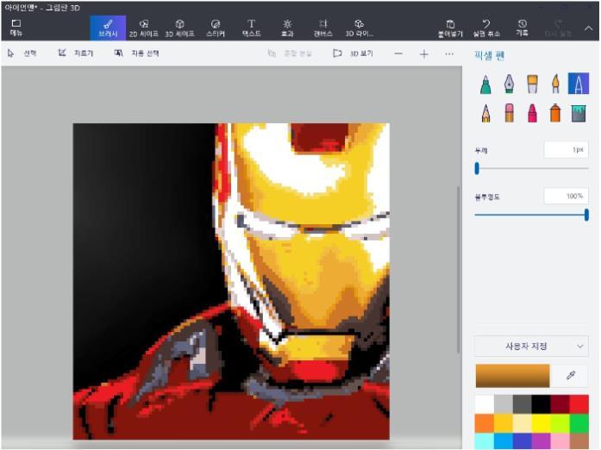Choose the Magic select (자동 선택) tool
This screenshot has width=601, height=450.
pos(137,53)
